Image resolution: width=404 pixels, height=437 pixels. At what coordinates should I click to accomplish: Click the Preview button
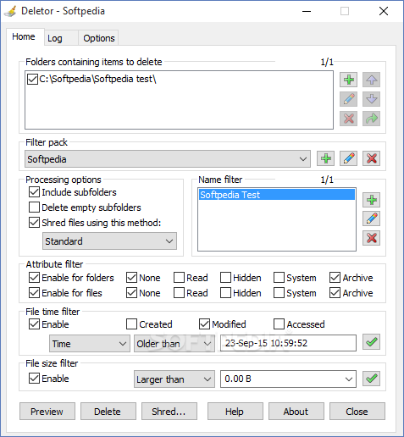click(x=47, y=412)
